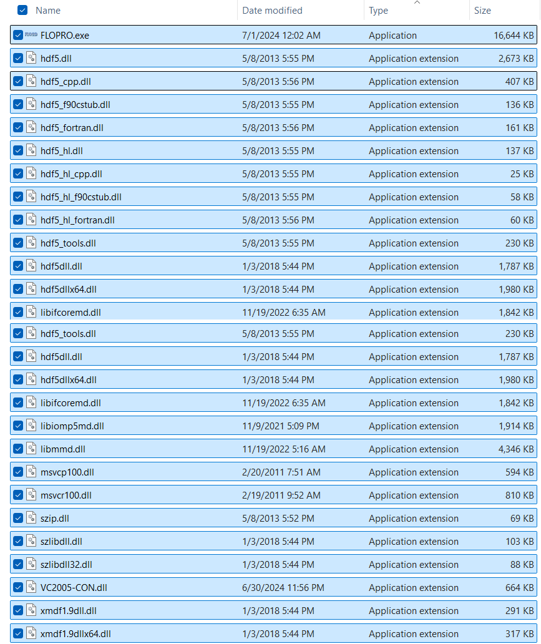Click the msvcp100.dll file icon
The image size is (541, 644).
(32, 472)
